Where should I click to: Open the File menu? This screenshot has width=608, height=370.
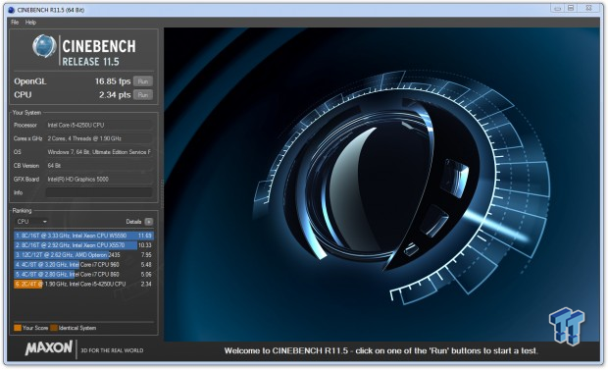point(15,23)
